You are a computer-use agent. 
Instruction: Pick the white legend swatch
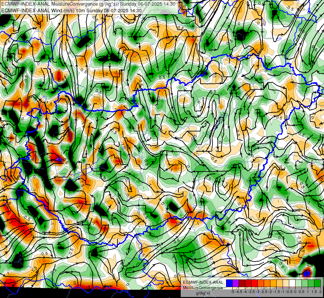(x=292, y=283)
